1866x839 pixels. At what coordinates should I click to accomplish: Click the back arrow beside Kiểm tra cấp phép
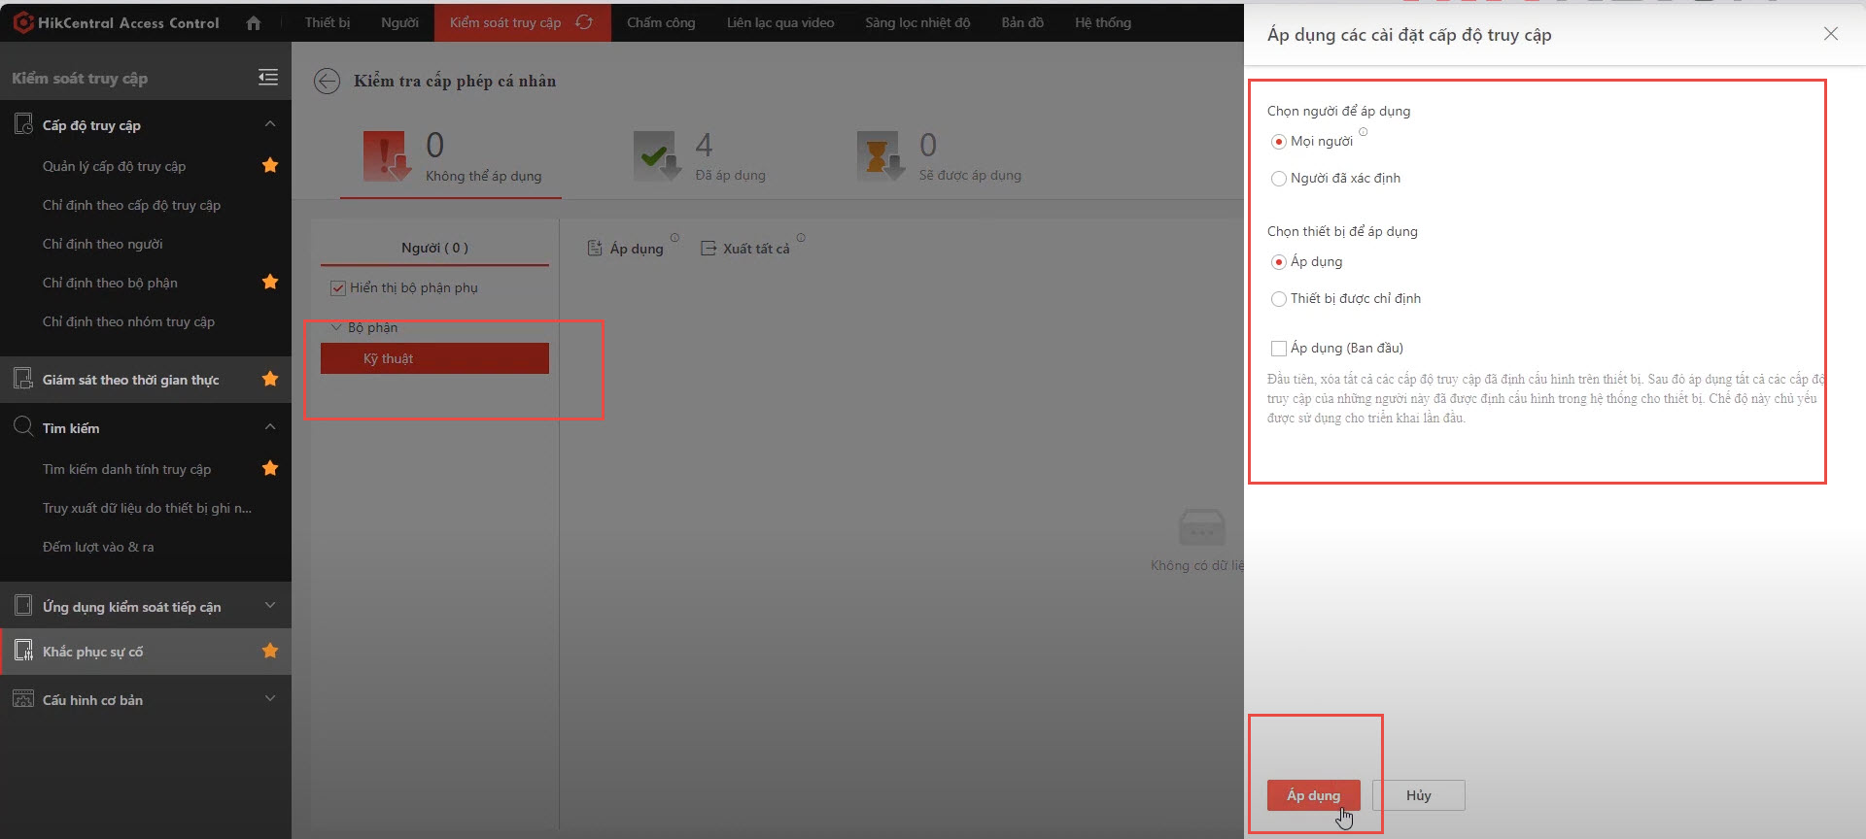pos(327,81)
